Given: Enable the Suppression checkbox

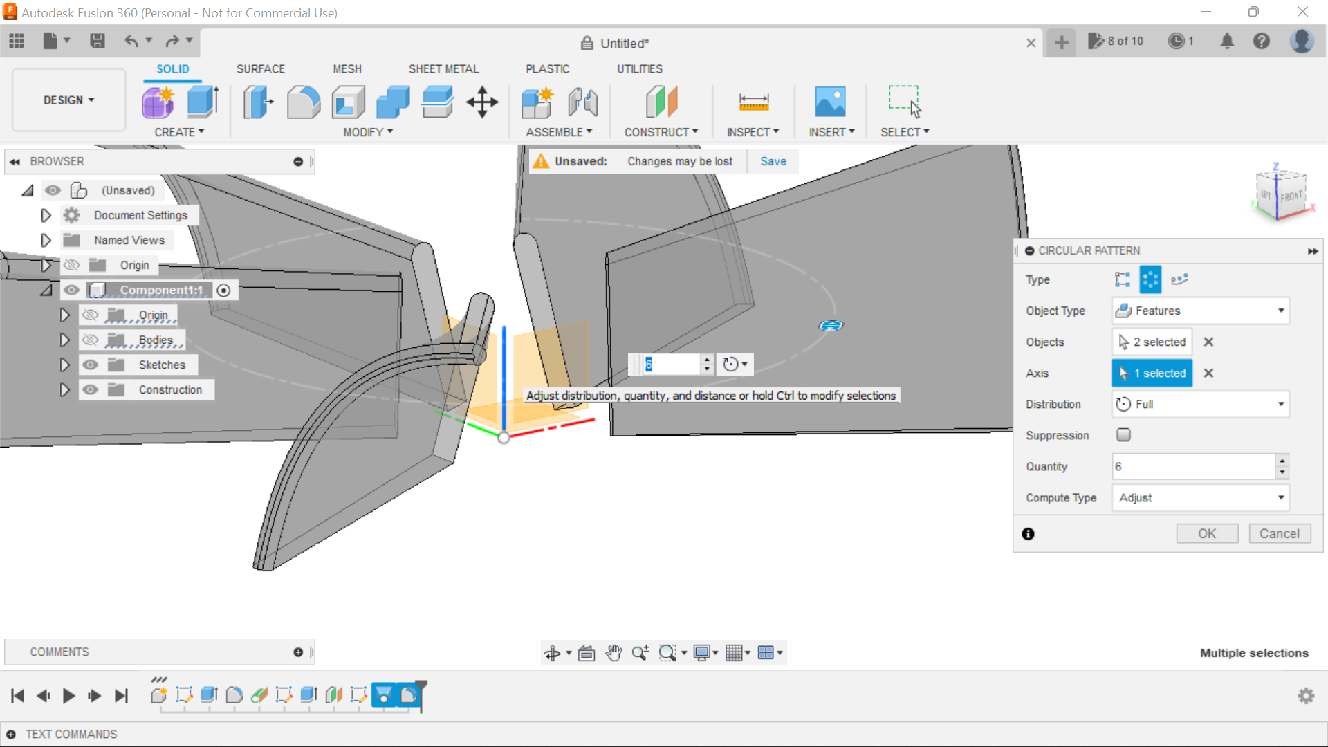Looking at the screenshot, I should [x=1123, y=435].
